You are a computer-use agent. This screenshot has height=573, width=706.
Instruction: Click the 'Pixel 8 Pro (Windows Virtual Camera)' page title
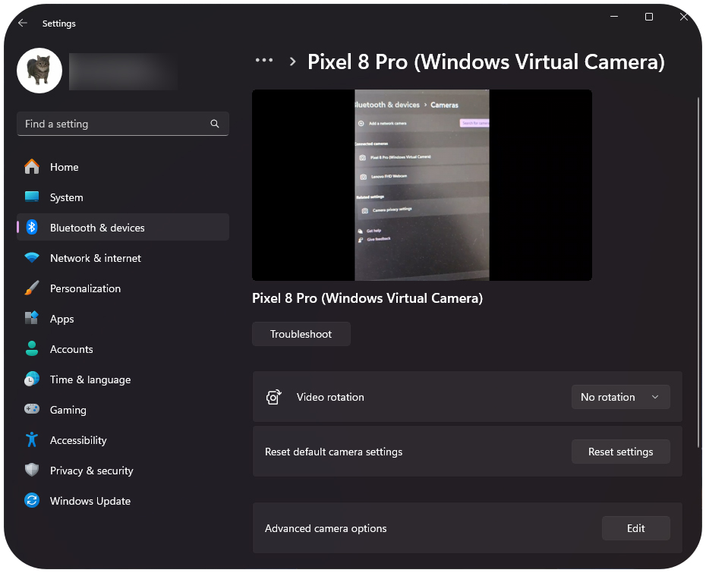coord(487,61)
